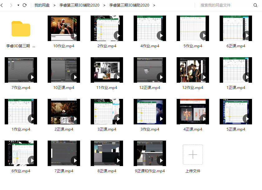Screen dimensions: 262x190
Task: Click the search magnifier icon
Action: pos(255,5)
